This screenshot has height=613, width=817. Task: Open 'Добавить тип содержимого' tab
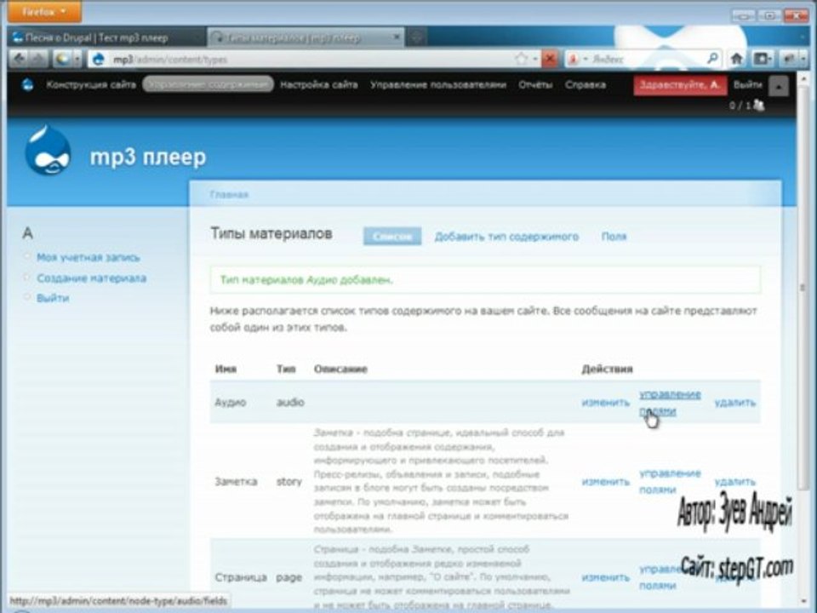click(506, 237)
